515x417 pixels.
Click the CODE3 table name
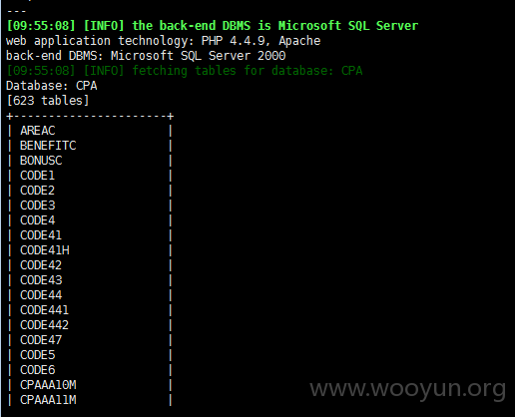pyautogui.click(x=38, y=206)
